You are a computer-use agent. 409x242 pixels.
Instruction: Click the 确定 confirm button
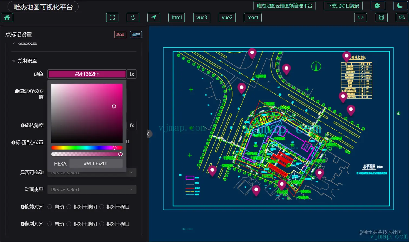tap(136, 35)
